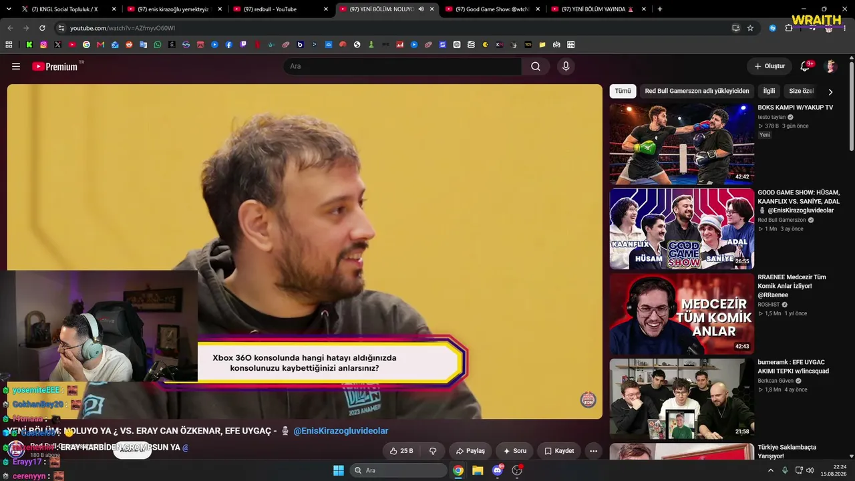855x481 pixels.
Task: Open the testo taylan channel name
Action: coord(772,117)
